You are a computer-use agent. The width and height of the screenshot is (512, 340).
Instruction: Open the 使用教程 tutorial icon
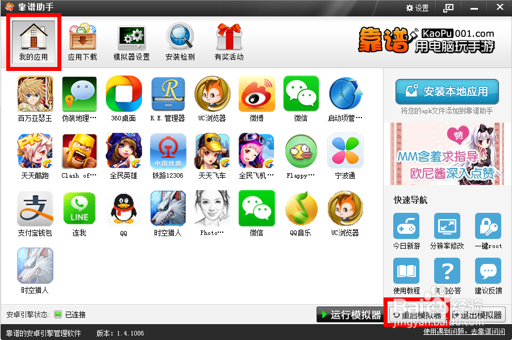click(x=406, y=271)
